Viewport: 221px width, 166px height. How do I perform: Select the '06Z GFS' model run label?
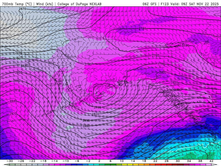(x=149, y=4)
